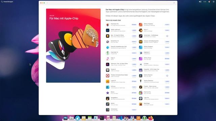216x121 pixels.
Task: Open the 'Tayasui Sketches' title link
Action: (x=148, y=81)
